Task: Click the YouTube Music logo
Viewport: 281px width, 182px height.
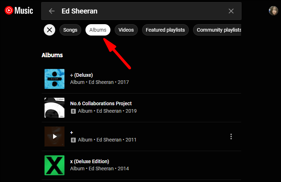Action: (19, 11)
